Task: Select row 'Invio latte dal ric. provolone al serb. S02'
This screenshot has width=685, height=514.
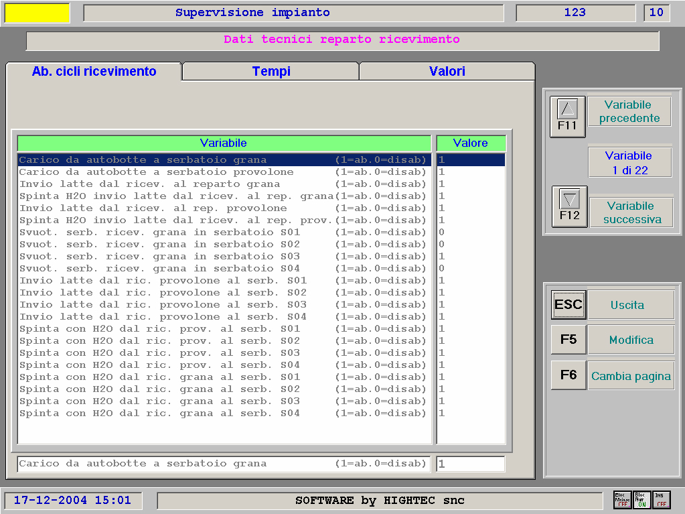Action: [224, 293]
